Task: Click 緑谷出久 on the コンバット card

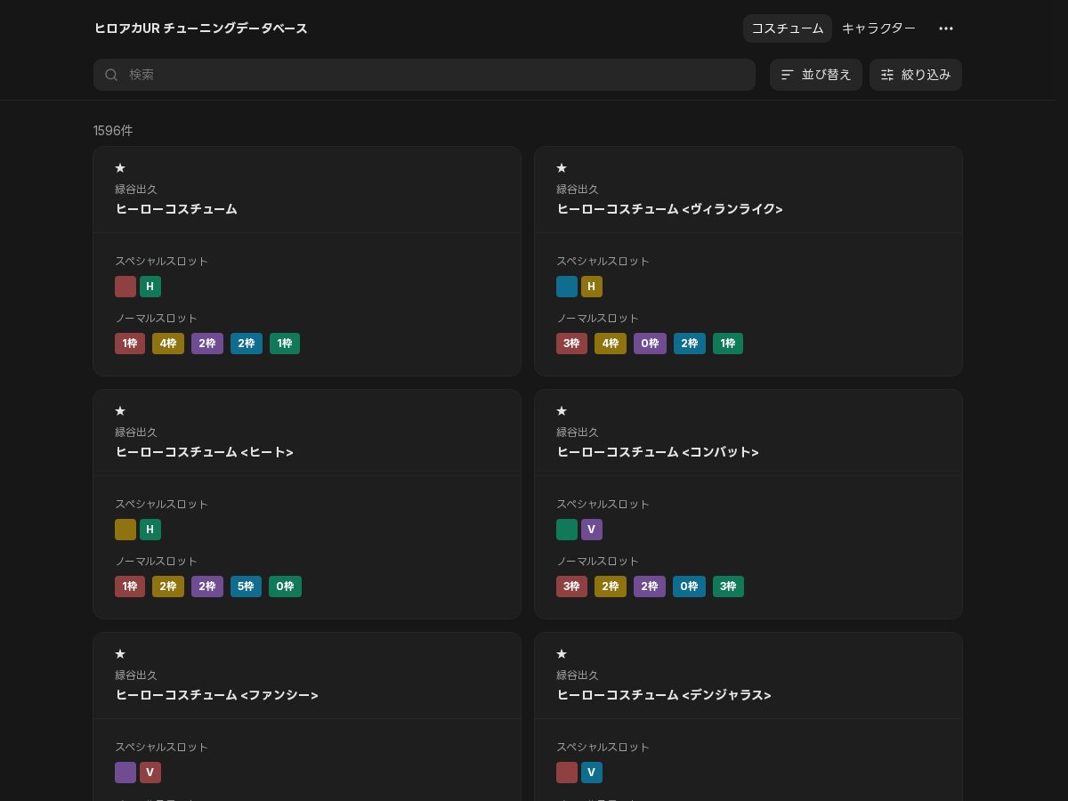Action: [x=578, y=433]
